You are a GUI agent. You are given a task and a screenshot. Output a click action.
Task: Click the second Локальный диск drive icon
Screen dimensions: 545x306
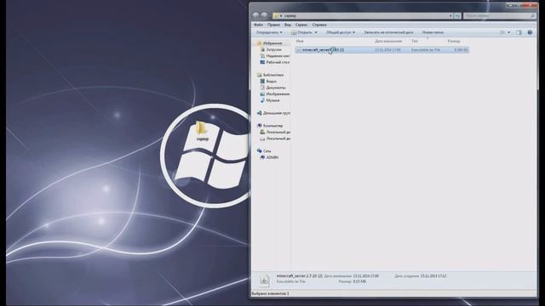263,139
